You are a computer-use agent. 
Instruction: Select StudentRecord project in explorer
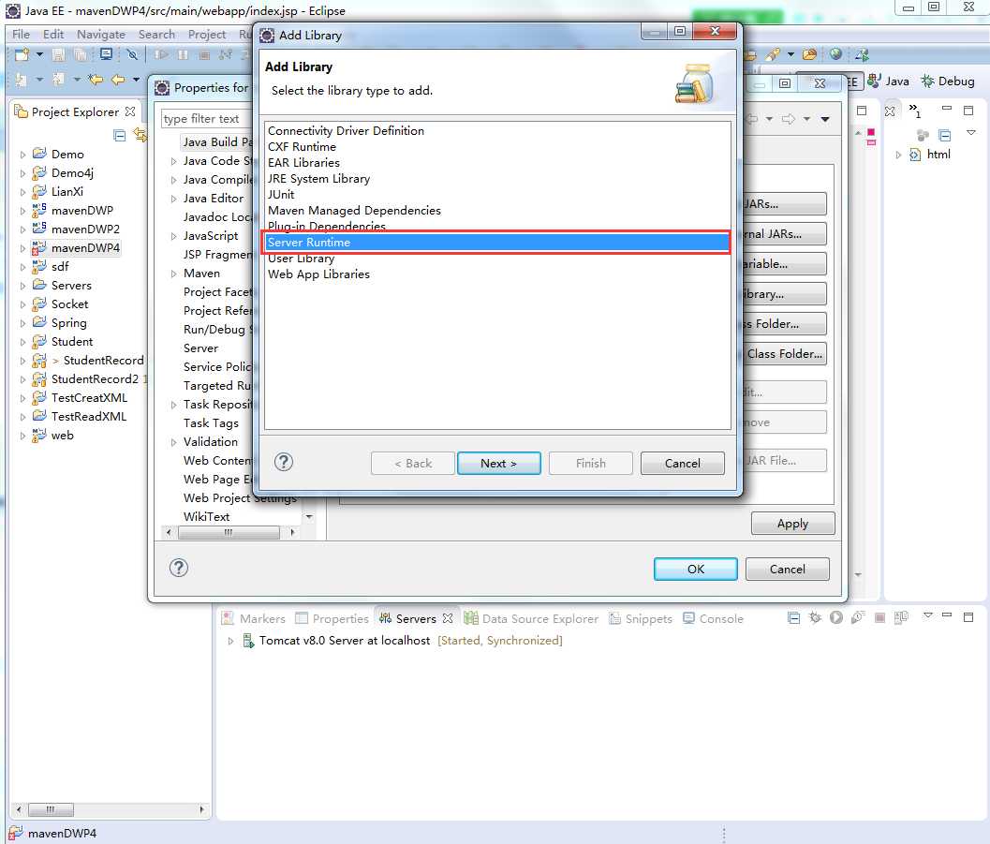pos(104,361)
